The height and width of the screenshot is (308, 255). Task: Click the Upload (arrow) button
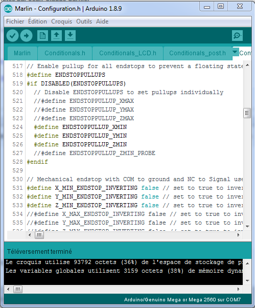pyautogui.click(x=26, y=36)
